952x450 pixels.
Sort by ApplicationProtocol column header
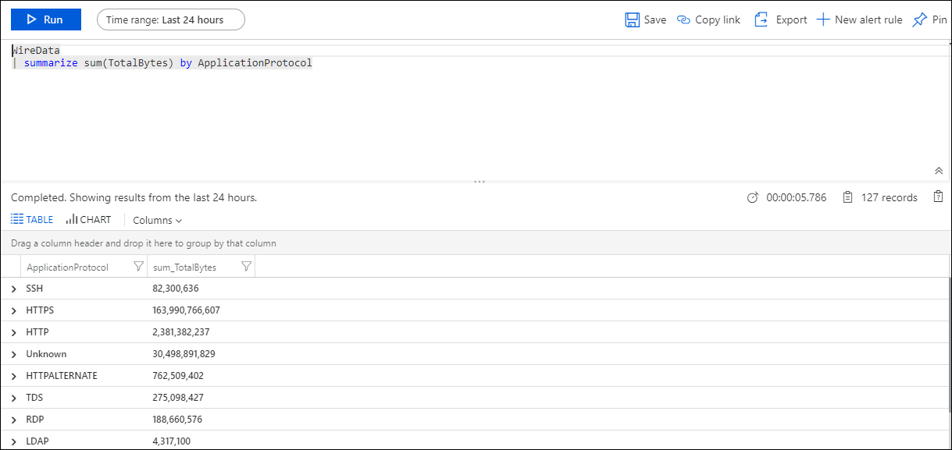[67, 268]
